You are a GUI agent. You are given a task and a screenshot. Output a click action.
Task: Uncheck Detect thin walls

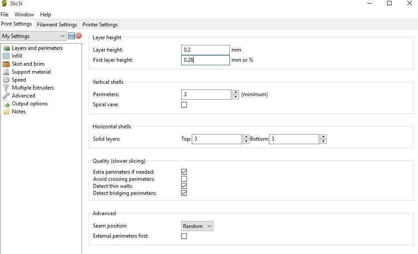pos(184,186)
